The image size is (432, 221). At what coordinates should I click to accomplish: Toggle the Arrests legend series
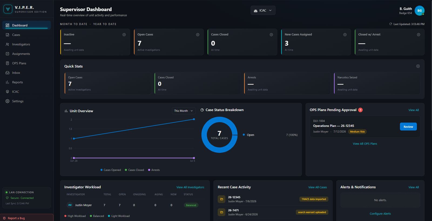click(154, 170)
